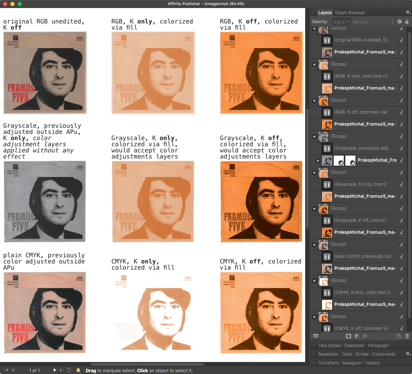The width and height of the screenshot is (412, 374).
Task: Open the Swatches panel options menu icon
Action: pos(408,354)
